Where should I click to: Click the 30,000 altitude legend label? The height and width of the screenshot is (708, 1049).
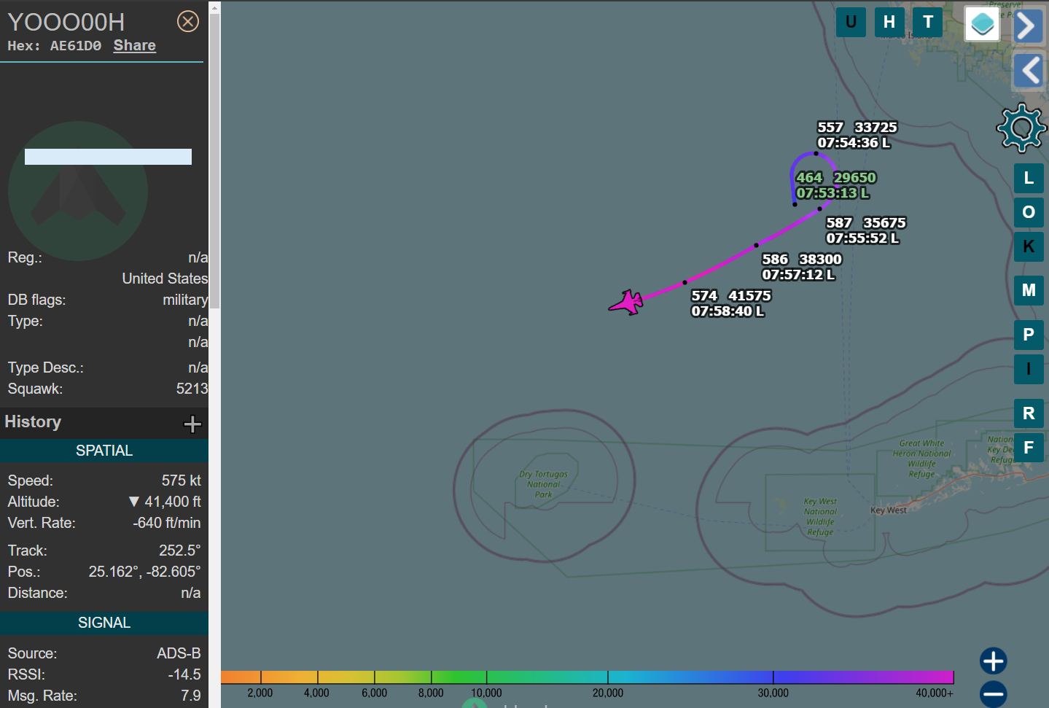[773, 693]
